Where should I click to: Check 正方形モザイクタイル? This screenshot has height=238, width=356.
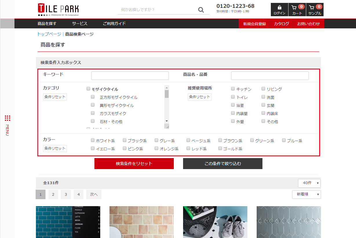(x=93, y=97)
